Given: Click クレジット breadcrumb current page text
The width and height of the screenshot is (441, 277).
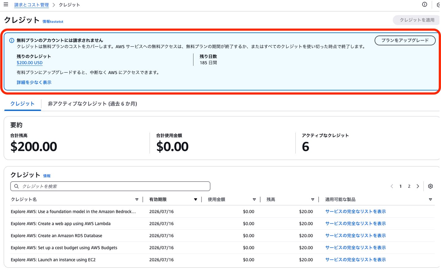Looking at the screenshot, I should coord(69,5).
